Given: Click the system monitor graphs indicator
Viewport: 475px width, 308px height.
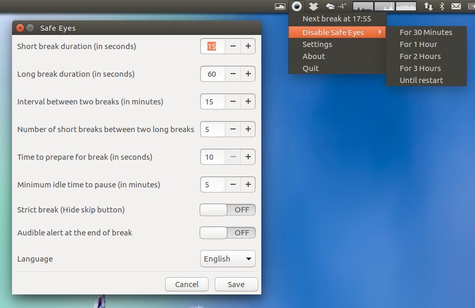Looking at the screenshot, I should [385, 6].
